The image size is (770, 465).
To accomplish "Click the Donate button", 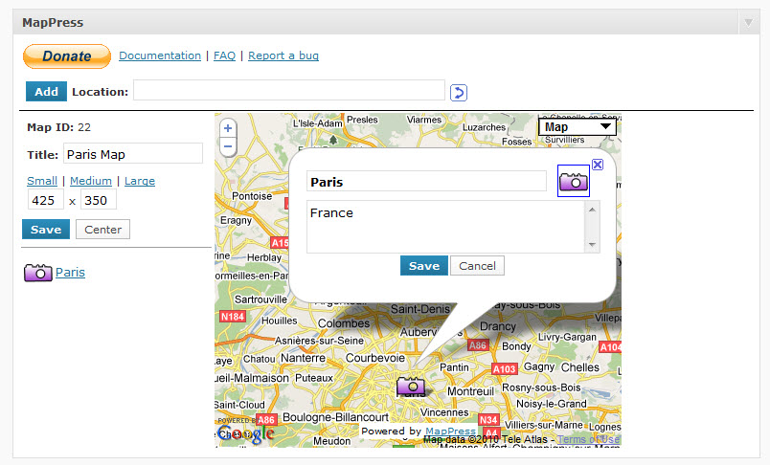I will click(67, 56).
